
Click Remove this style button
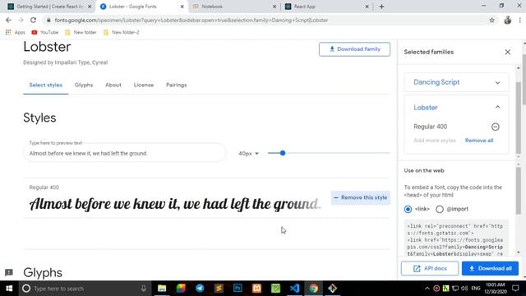pos(361,197)
